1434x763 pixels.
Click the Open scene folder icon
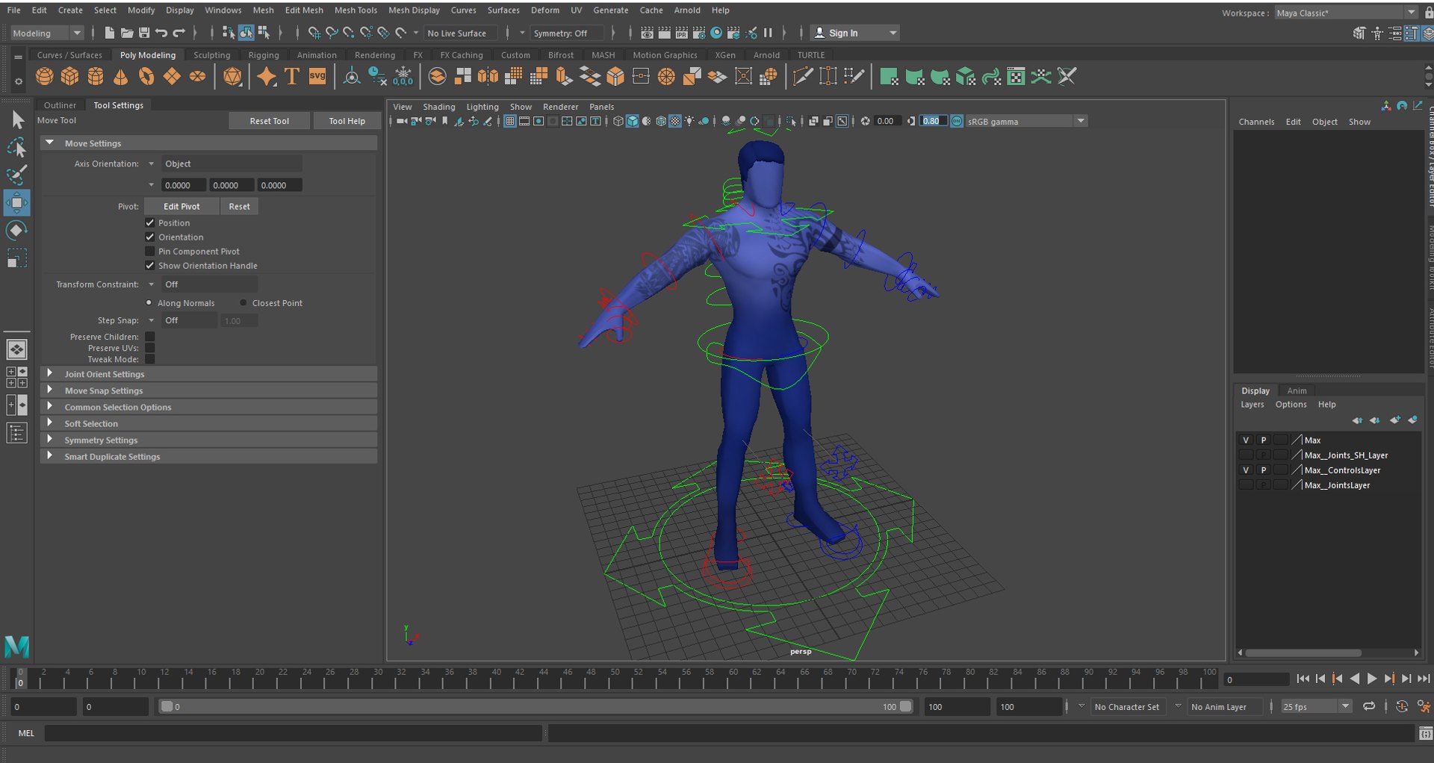[127, 33]
